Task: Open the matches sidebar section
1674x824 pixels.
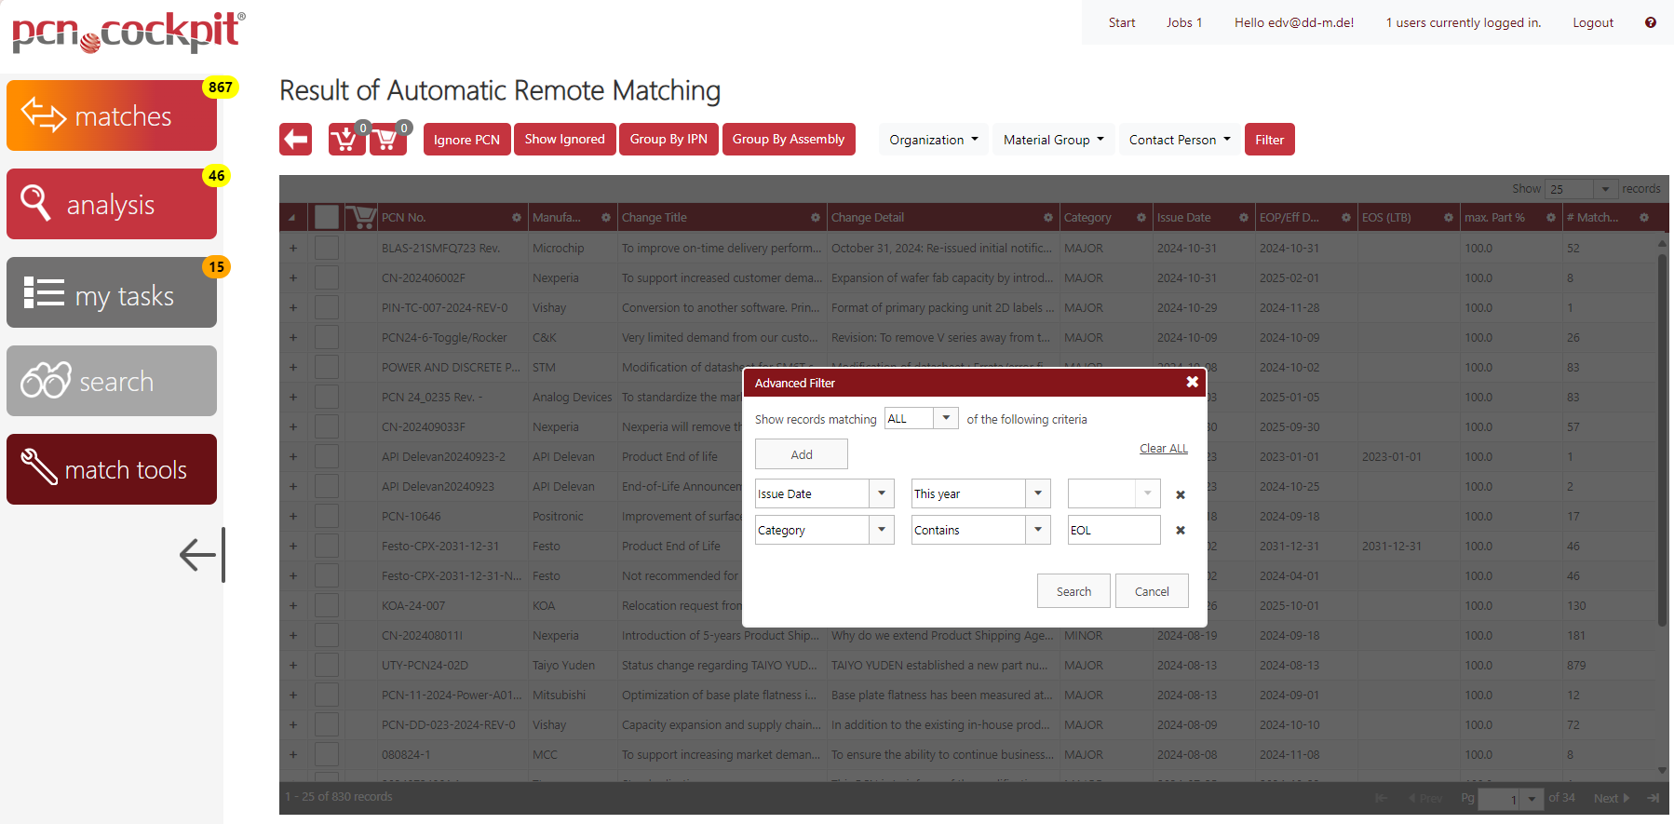Action: (112, 115)
